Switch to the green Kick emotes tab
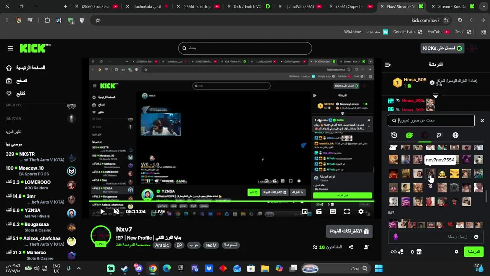This screenshot has width=490, height=276. tap(410, 135)
